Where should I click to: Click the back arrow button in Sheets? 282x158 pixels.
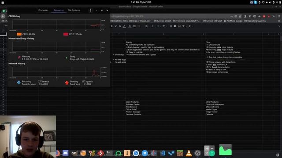3,16
